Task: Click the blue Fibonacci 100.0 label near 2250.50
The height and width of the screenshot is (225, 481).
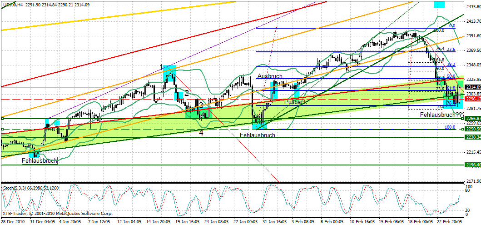Action: pyautogui.click(x=450, y=127)
